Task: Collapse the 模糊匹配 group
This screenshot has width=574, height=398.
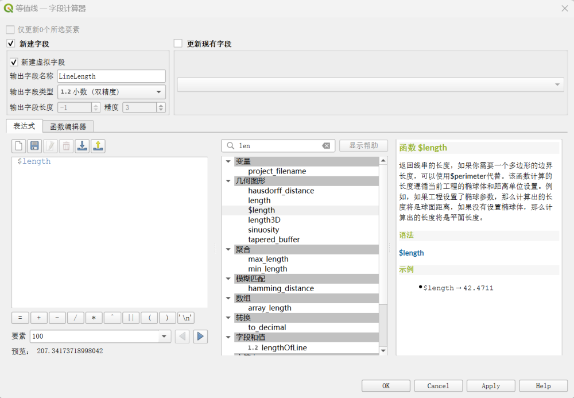Action: click(x=228, y=279)
